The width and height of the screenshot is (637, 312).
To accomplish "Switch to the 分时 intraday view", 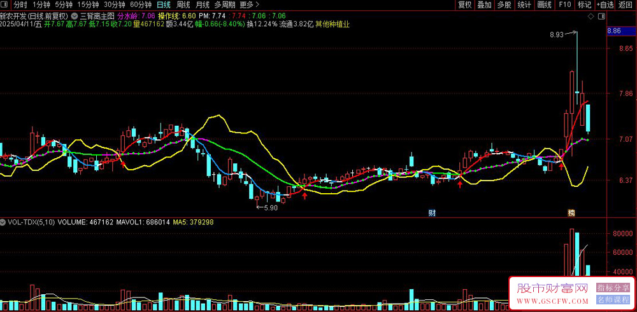I will tap(20, 5).
